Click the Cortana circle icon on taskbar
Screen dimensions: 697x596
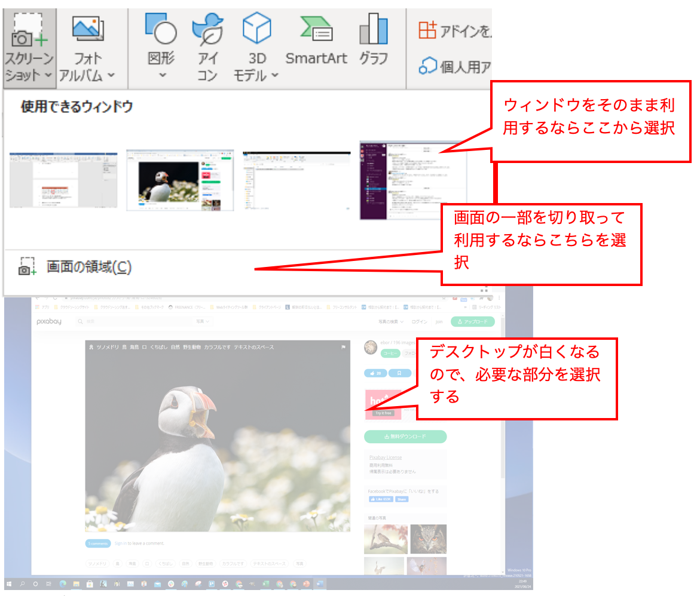35,583
